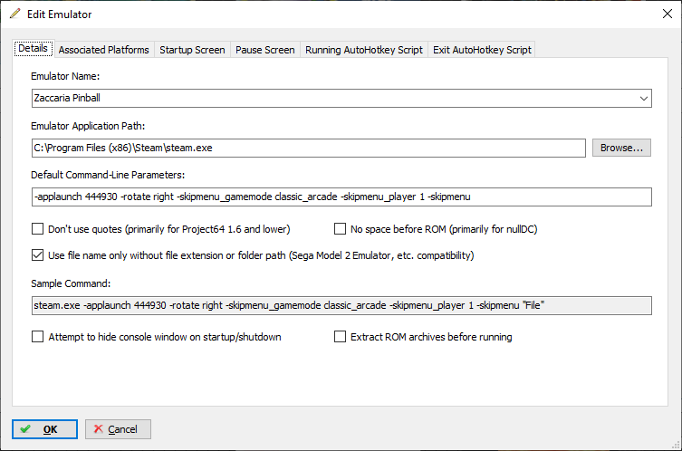682x451 pixels.
Task: Confirm changes with the OK button
Action: [x=44, y=429]
